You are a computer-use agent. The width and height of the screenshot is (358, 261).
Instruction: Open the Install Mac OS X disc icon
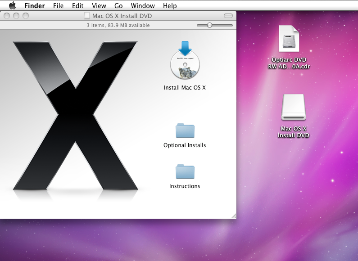click(x=185, y=60)
